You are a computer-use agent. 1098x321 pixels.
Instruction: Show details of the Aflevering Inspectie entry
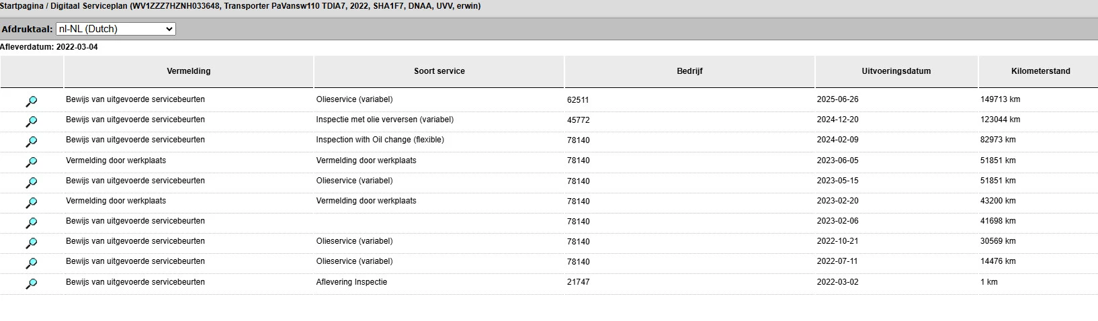pos(32,283)
